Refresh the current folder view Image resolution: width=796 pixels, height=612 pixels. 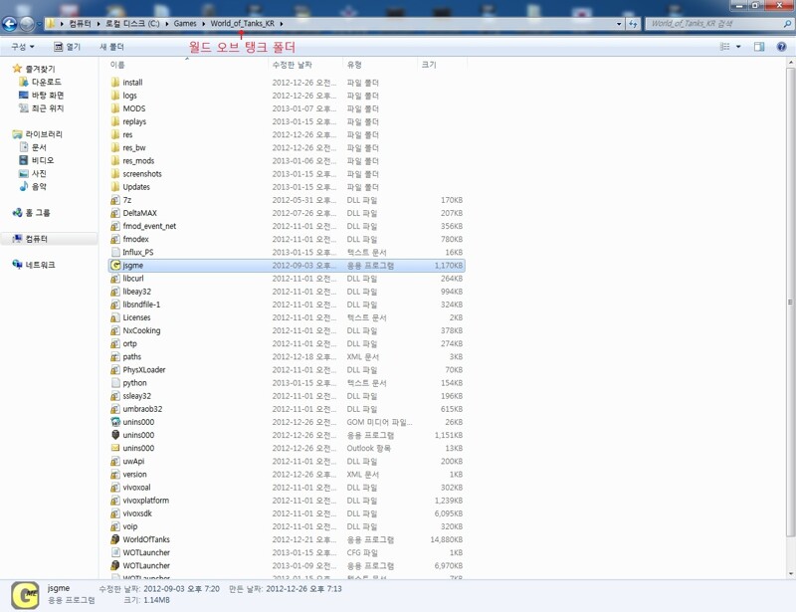click(633, 23)
